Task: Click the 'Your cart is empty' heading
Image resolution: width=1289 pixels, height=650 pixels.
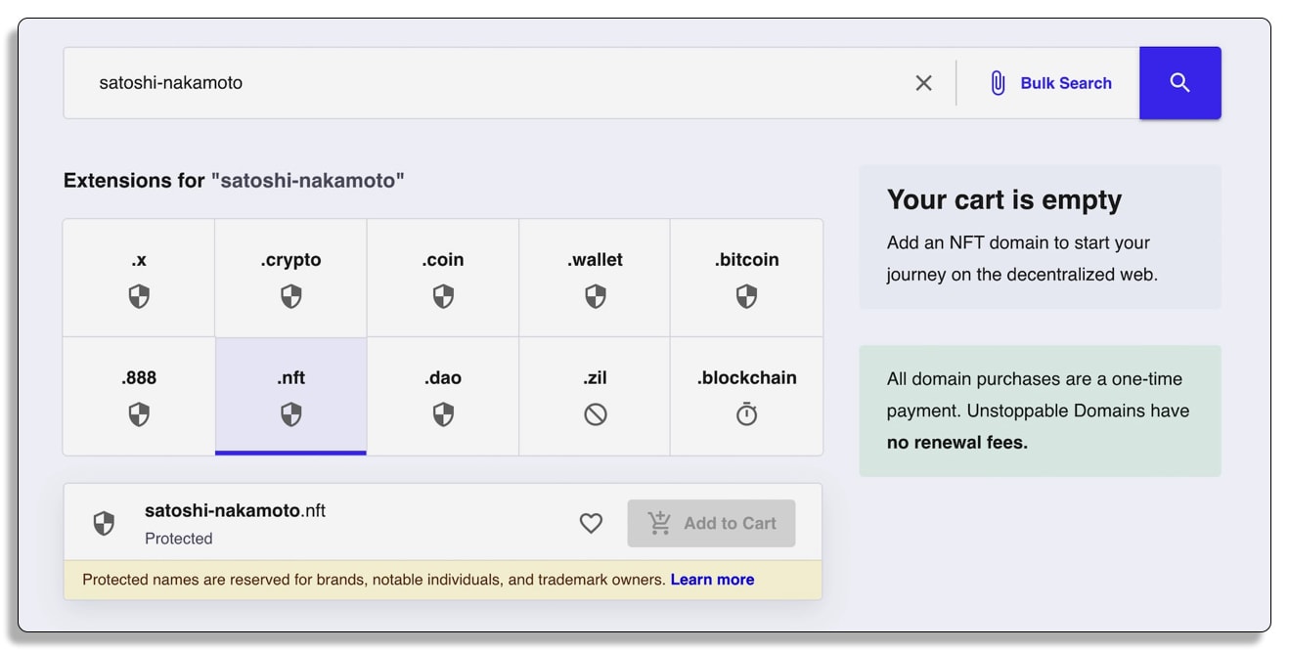Action: point(1004,200)
